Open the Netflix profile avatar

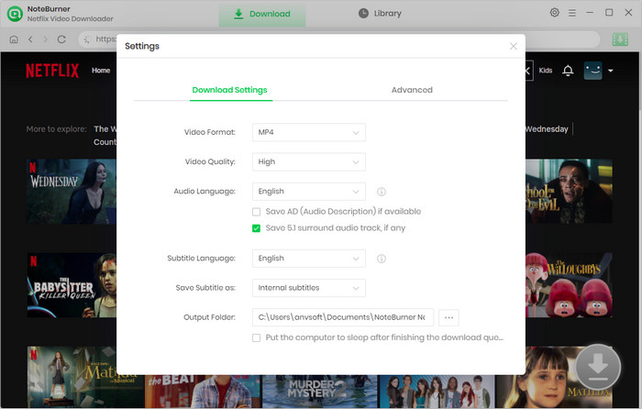tap(592, 71)
